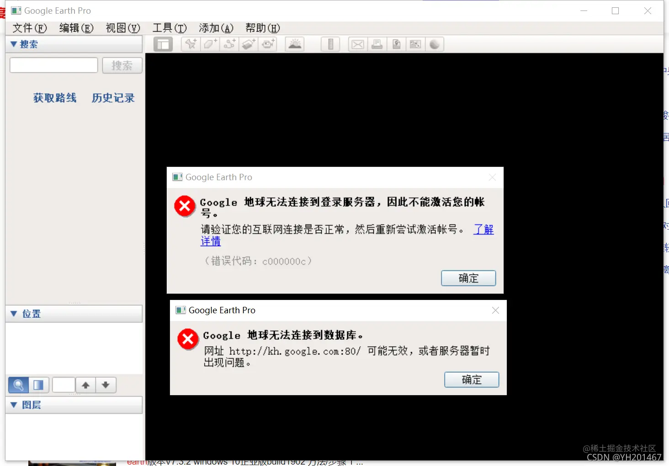
Task: Click the print toolbar icon
Action: (377, 44)
